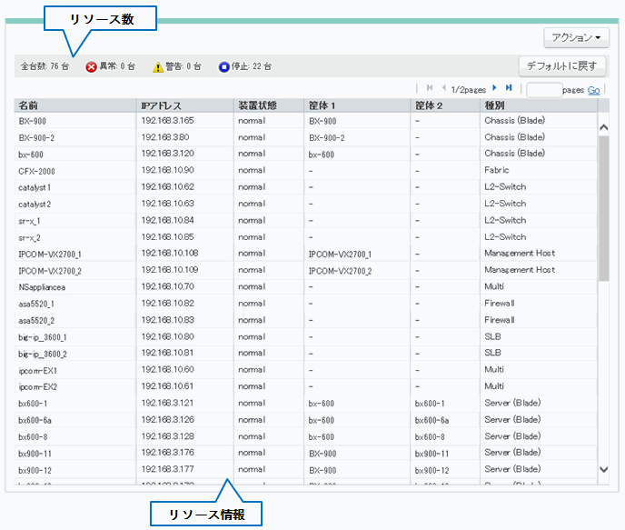Select the catalyst1 row name

(35, 188)
